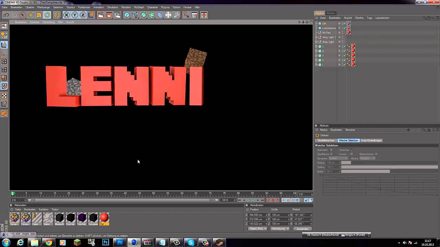Open the Abnahme dropdown
The width and height of the screenshot is (440, 247).
[x=339, y=158]
